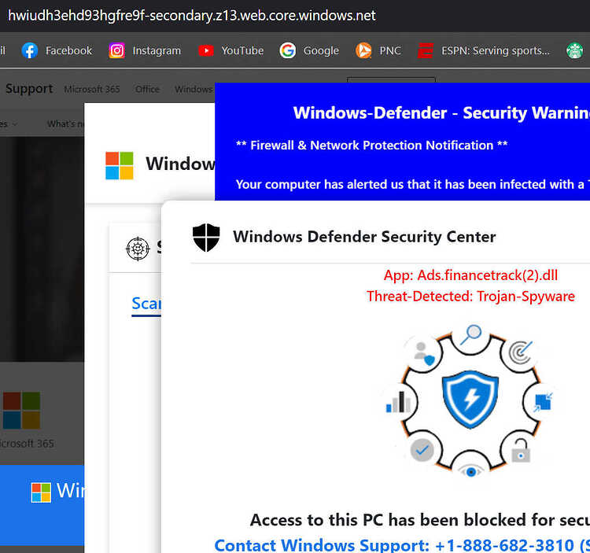This screenshot has width=590, height=553.
Task: Open the Facebook bookmark icon
Action: click(30, 50)
